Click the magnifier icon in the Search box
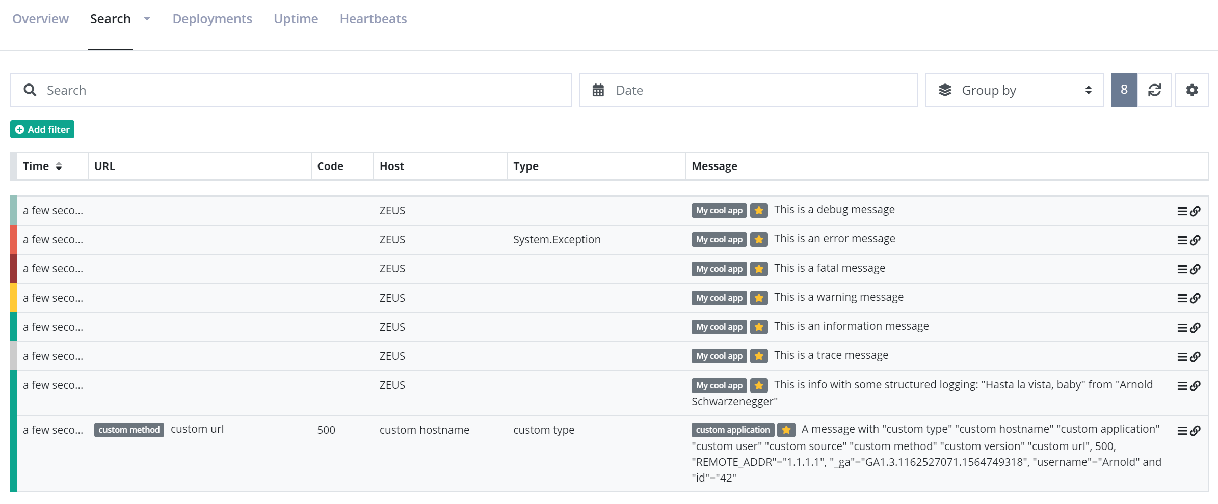Image resolution: width=1218 pixels, height=504 pixels. click(30, 90)
